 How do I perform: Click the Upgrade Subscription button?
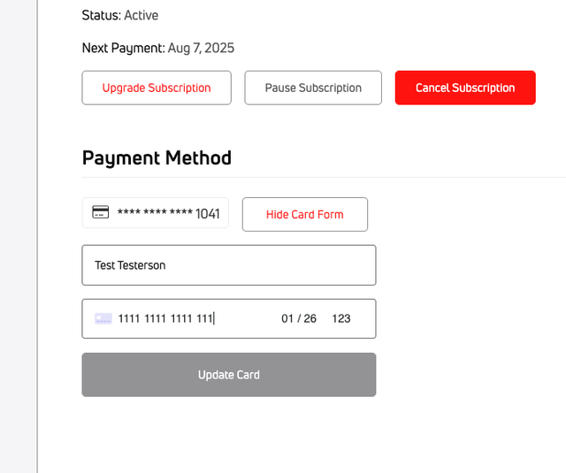click(x=157, y=88)
